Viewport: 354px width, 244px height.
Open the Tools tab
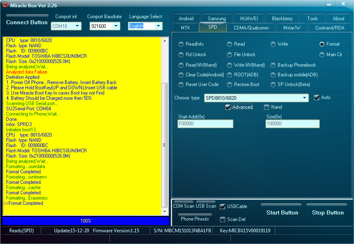point(312,19)
